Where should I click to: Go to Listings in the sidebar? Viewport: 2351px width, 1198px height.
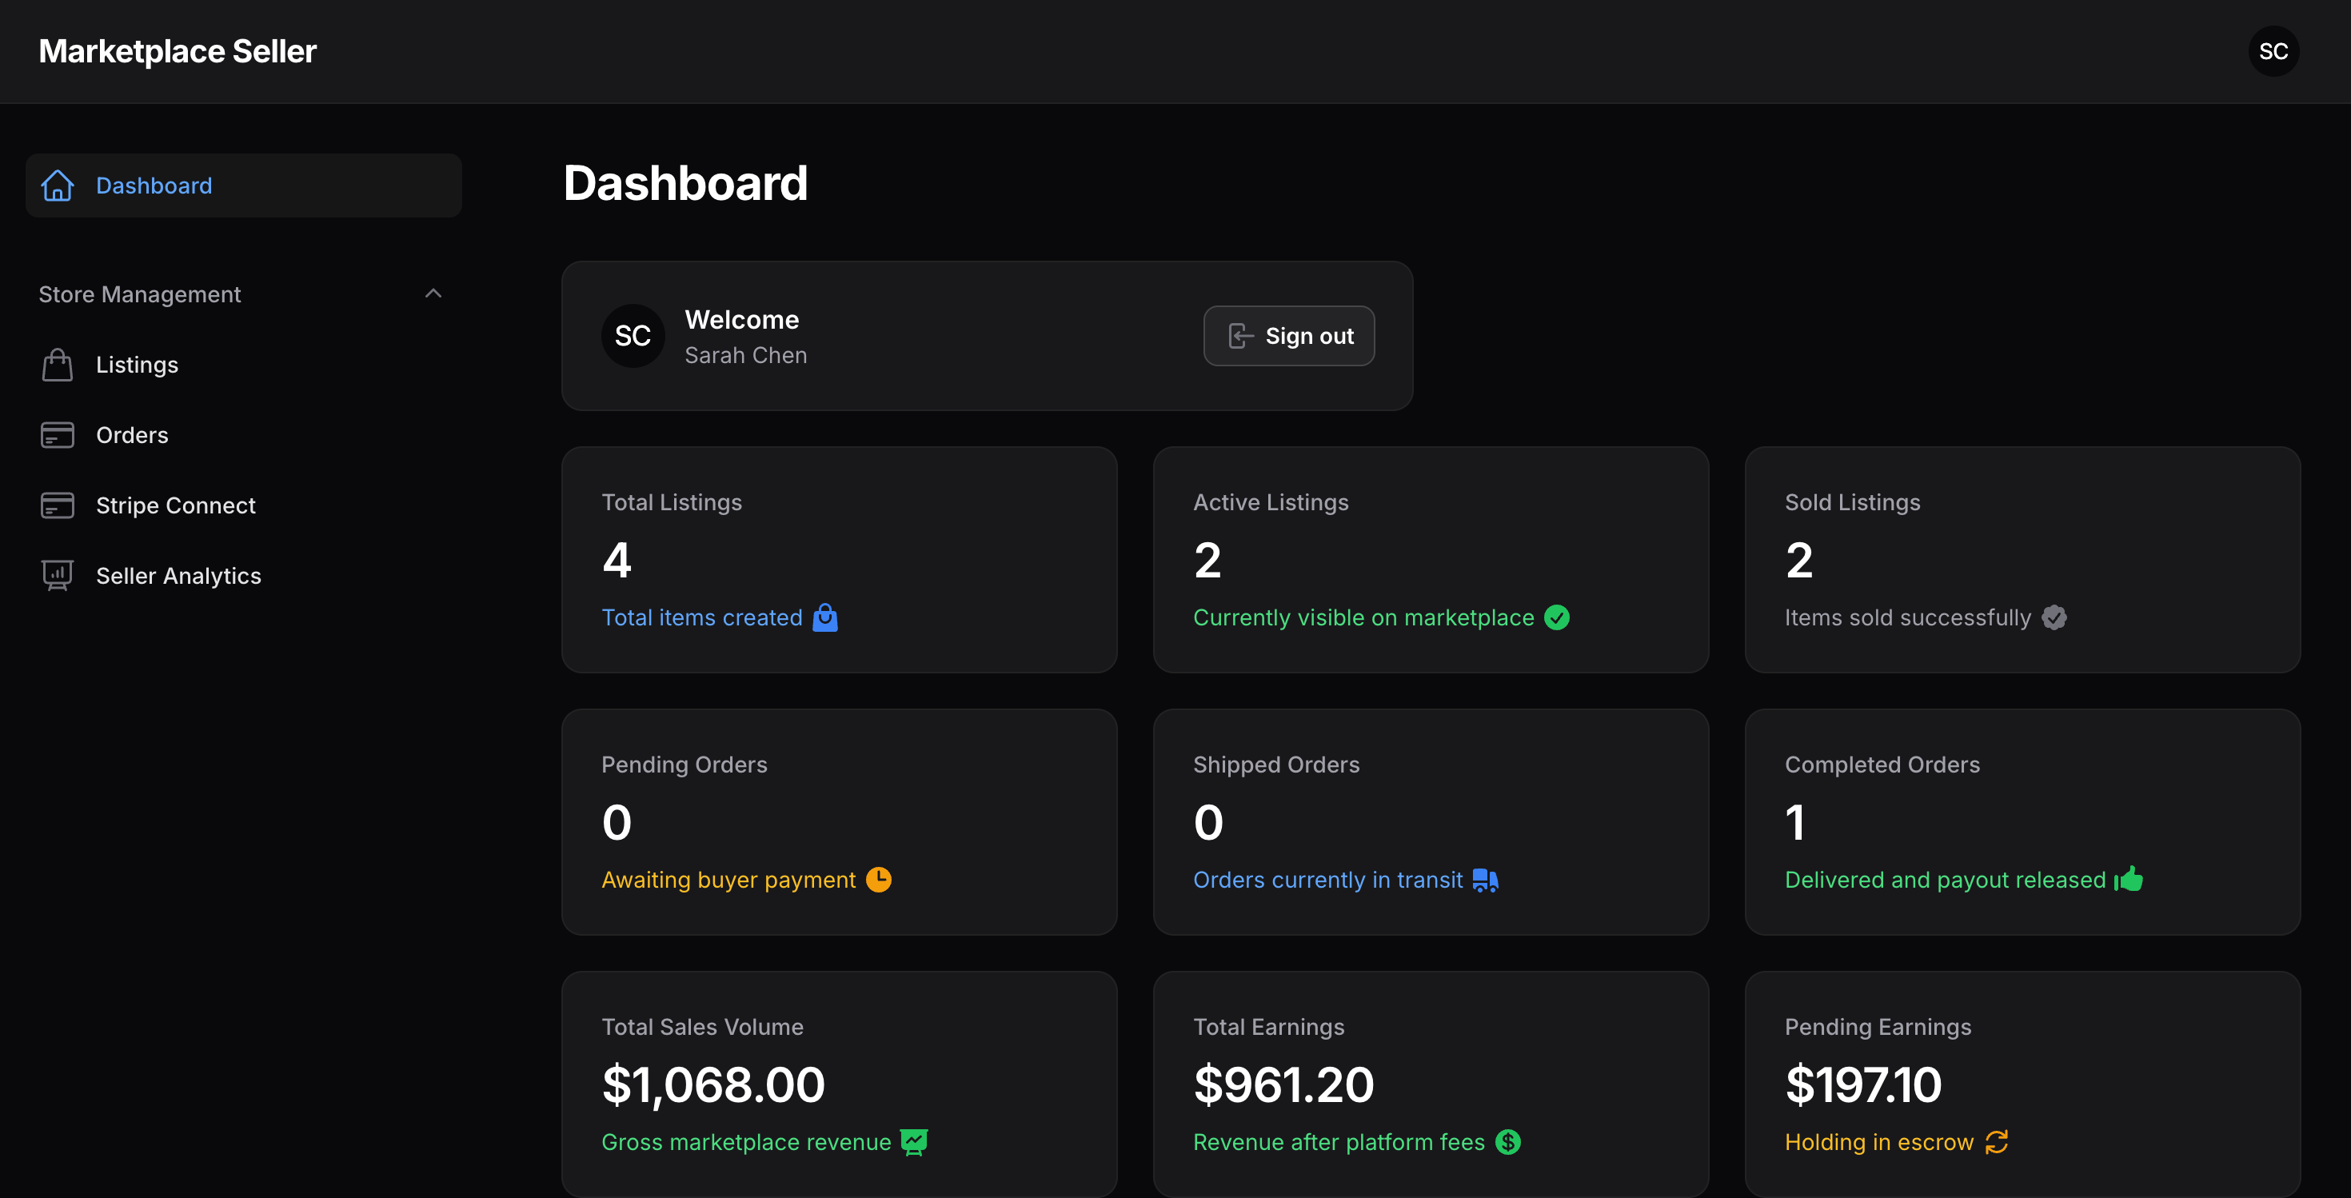tap(244, 365)
